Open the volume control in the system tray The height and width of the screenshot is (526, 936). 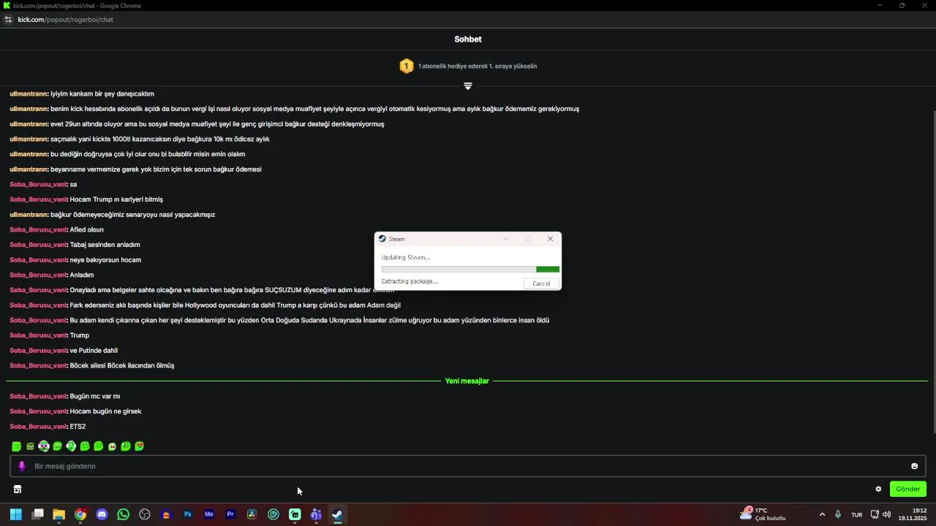[887, 514]
